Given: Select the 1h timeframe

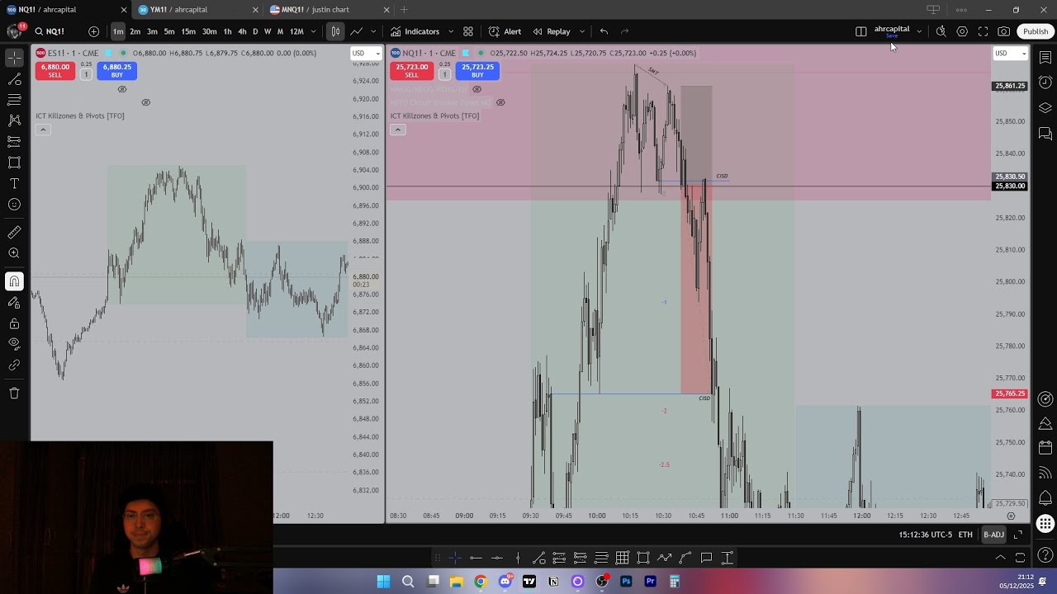Looking at the screenshot, I should (x=227, y=31).
